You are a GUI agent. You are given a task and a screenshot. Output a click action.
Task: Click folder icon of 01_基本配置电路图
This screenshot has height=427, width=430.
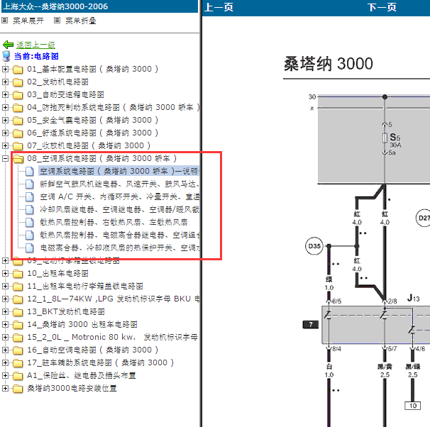(18, 70)
